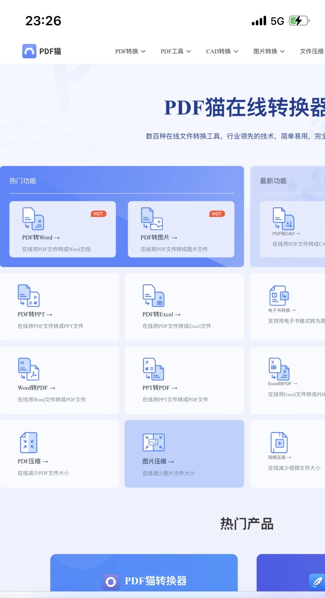This screenshot has width=325, height=598.
Task: Click the 热门功能 section heading
Action: [23, 181]
